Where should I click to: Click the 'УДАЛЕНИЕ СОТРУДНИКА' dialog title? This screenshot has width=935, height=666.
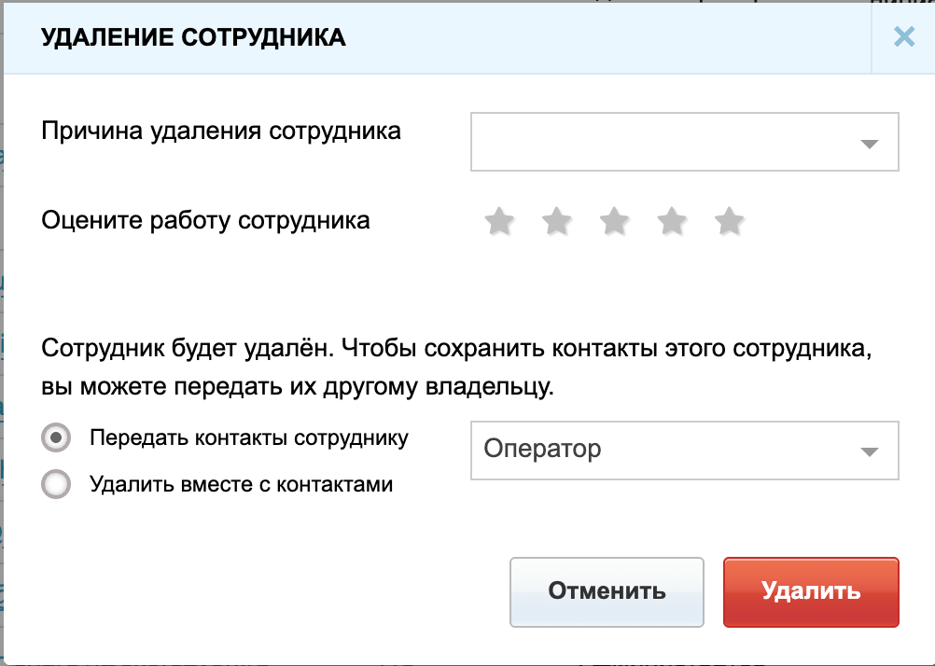192,38
